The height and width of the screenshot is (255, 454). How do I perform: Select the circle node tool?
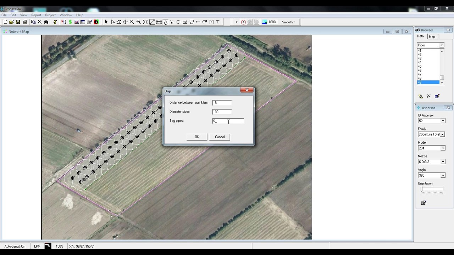178,22
